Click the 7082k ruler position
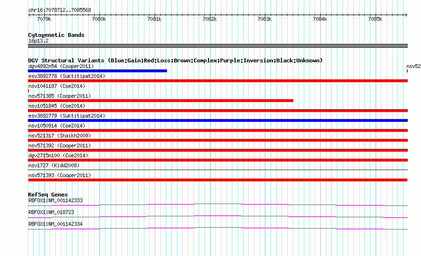This screenshot has width=421, height=256. [210, 19]
